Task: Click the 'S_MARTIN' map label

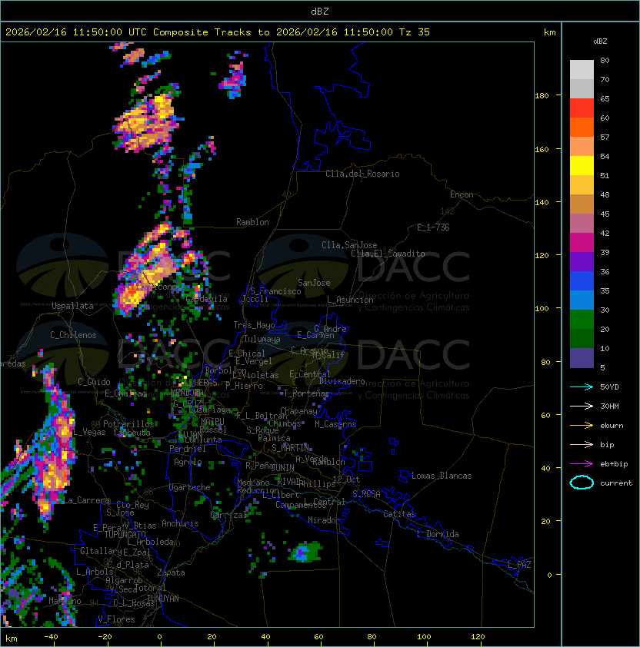Action: point(291,448)
